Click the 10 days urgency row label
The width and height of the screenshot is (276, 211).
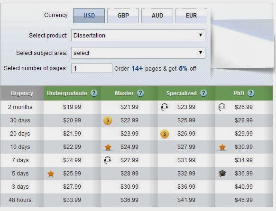20,147
